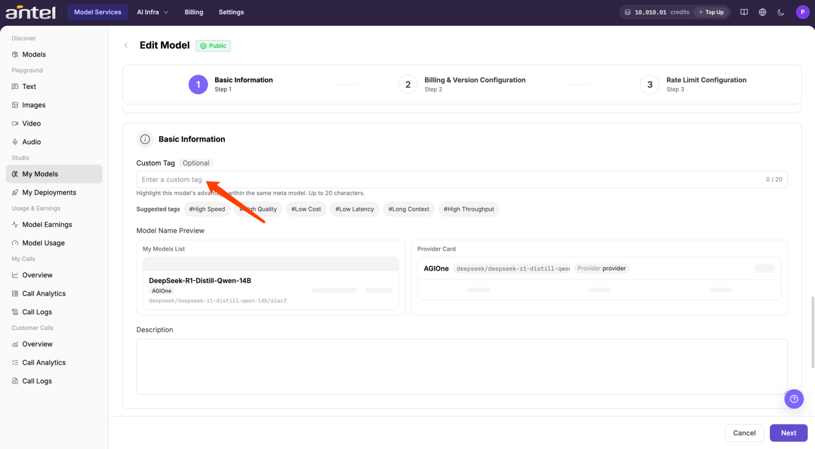Click the page vertical scrollbar
This screenshot has width=815, height=449.
[x=812, y=332]
